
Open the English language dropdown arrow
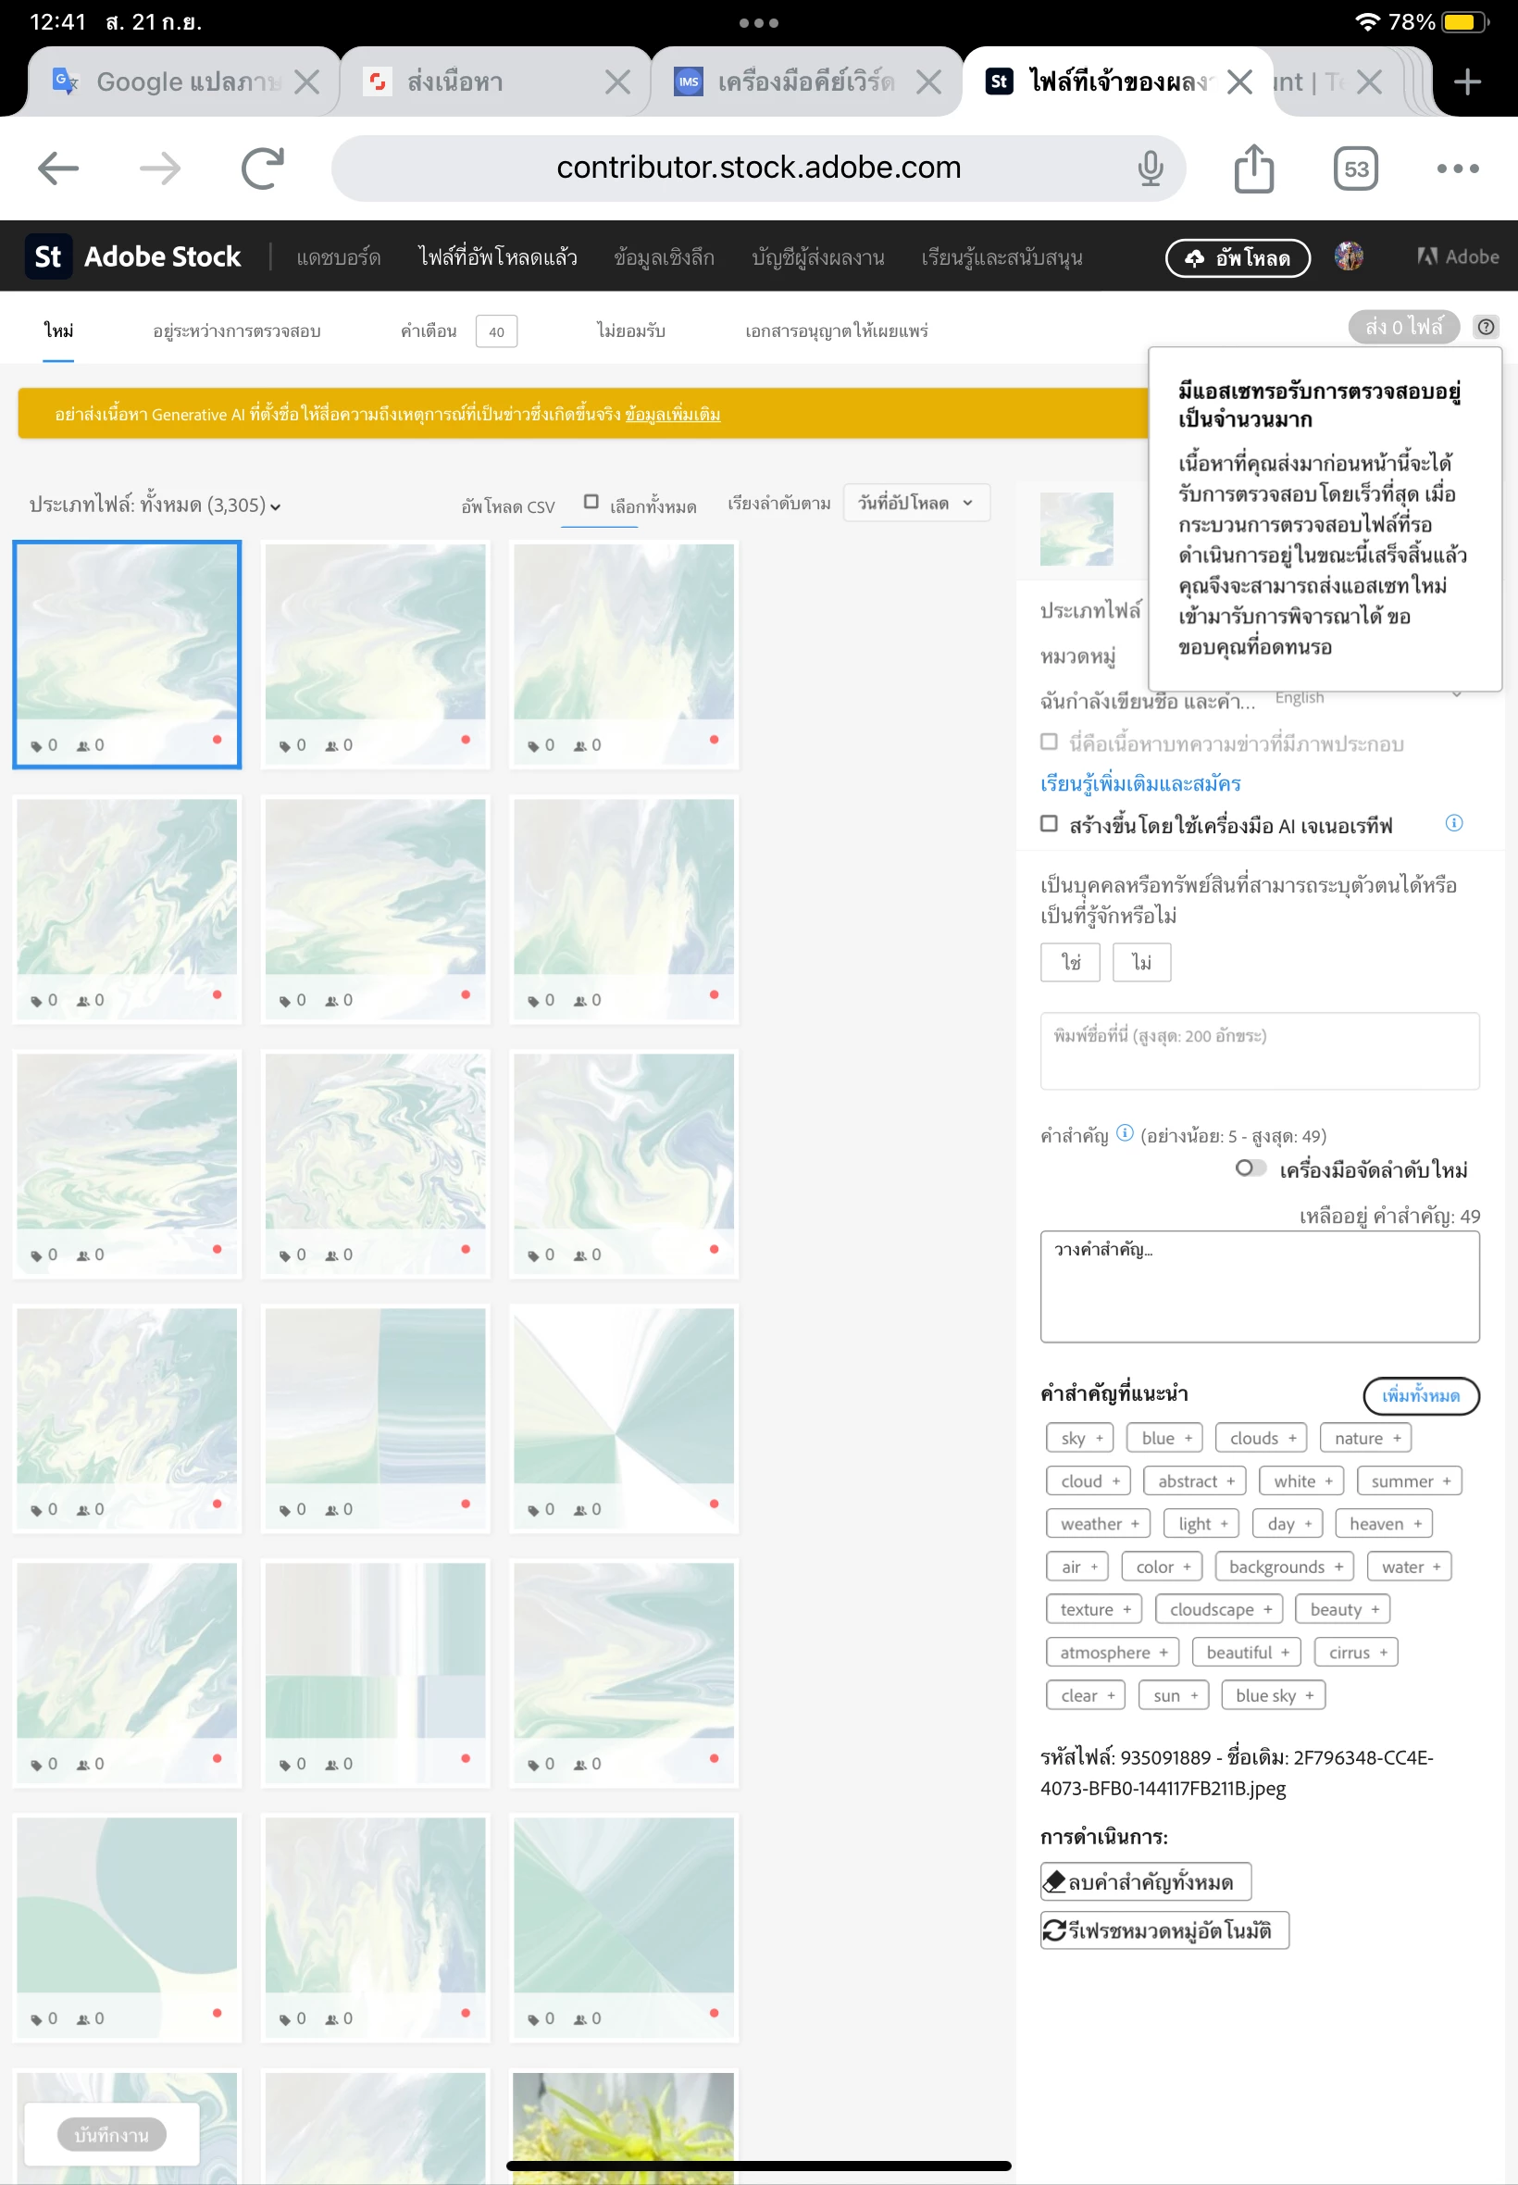click(x=1455, y=695)
